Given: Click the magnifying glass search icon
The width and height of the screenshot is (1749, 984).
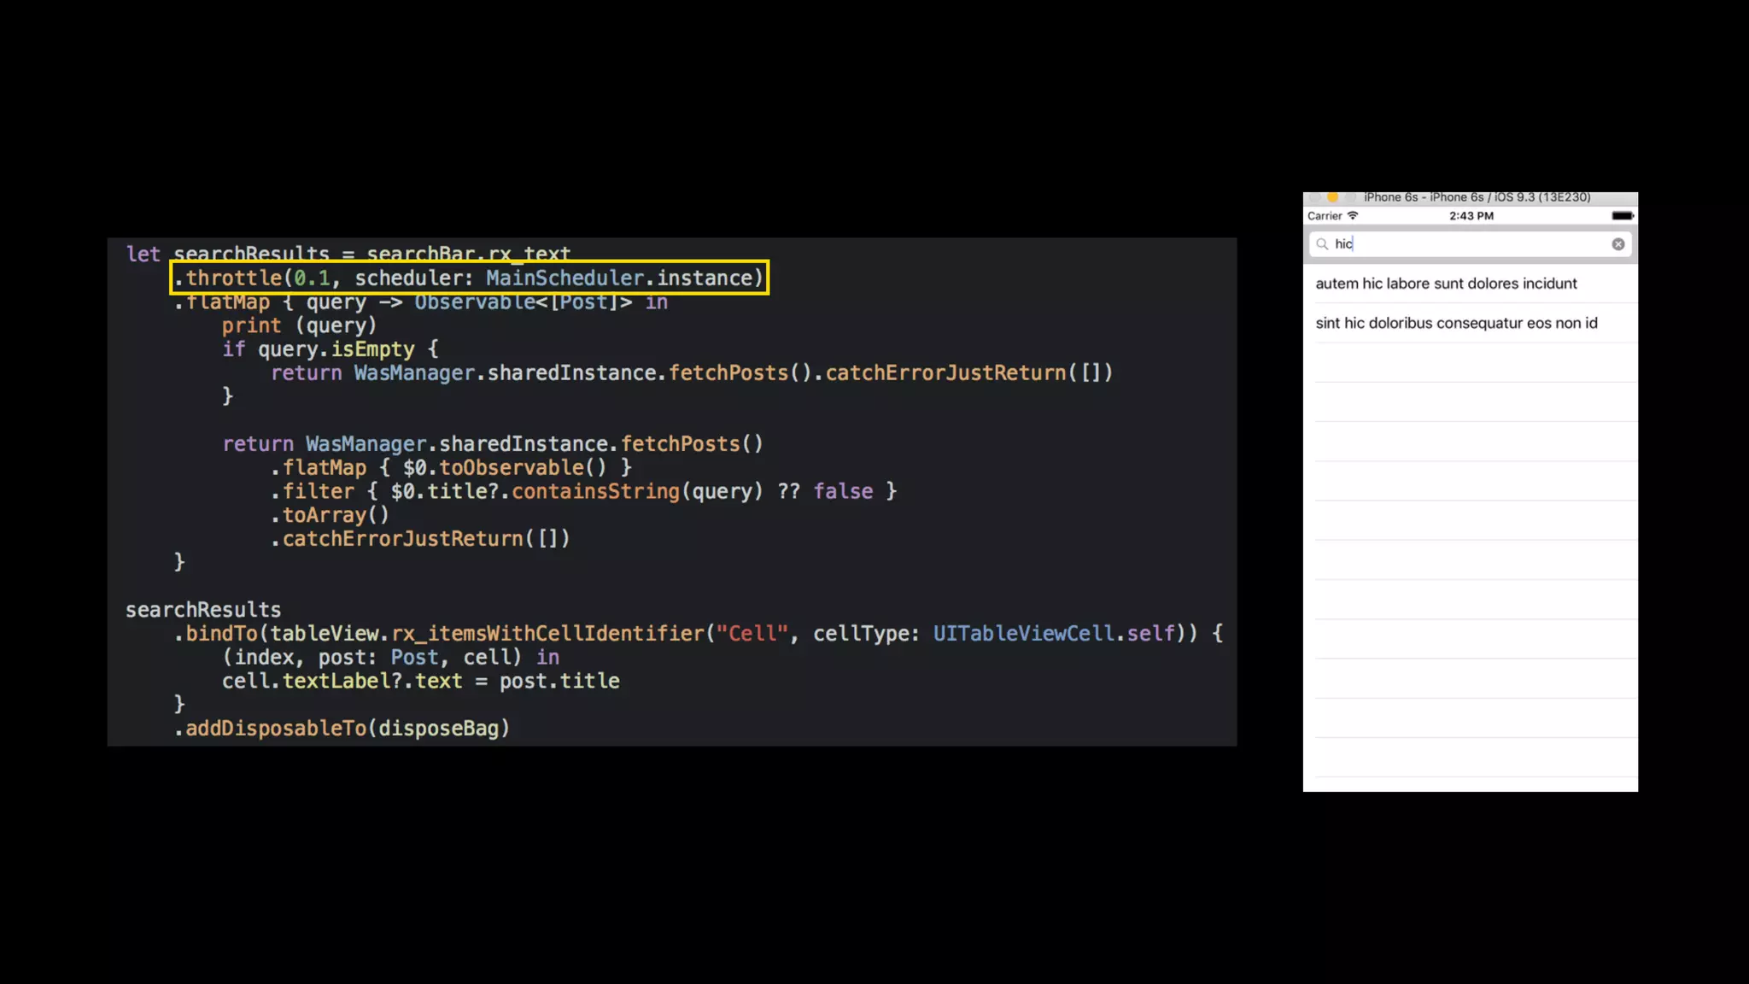Looking at the screenshot, I should tap(1322, 244).
